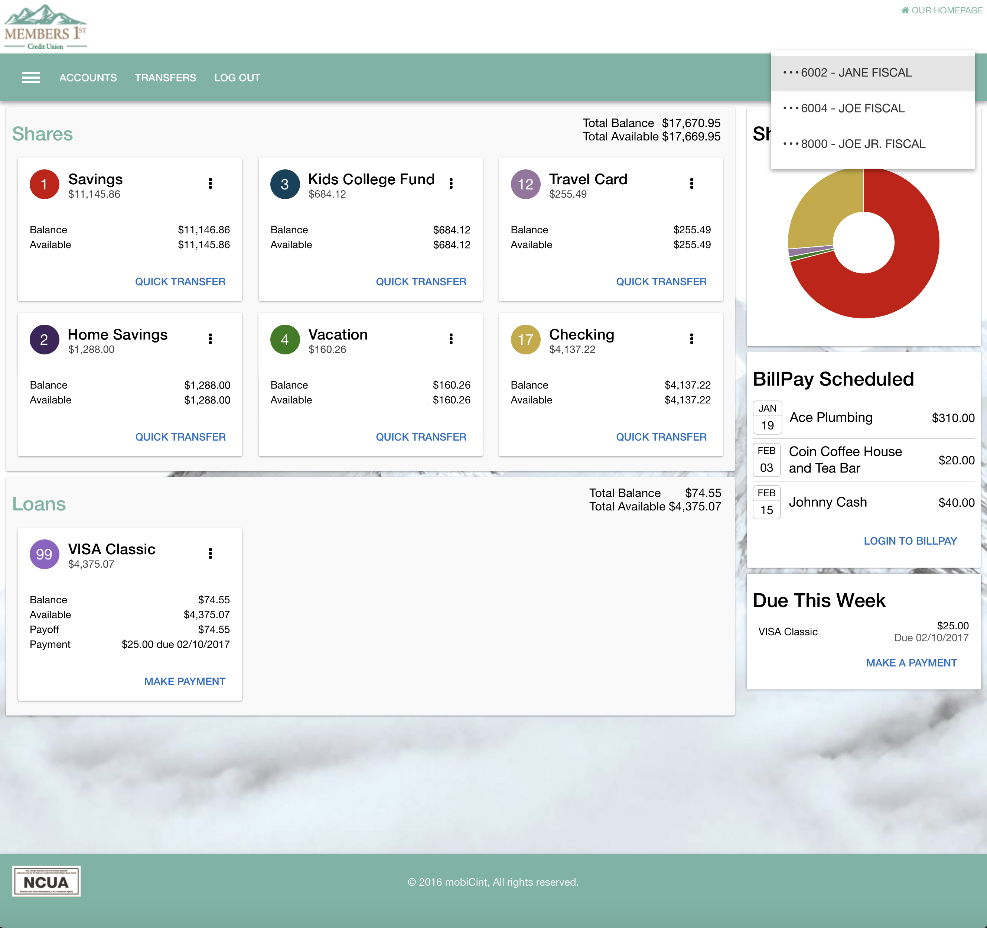Click the 2016 mobiCint copyright text
This screenshot has width=987, height=928.
(493, 882)
